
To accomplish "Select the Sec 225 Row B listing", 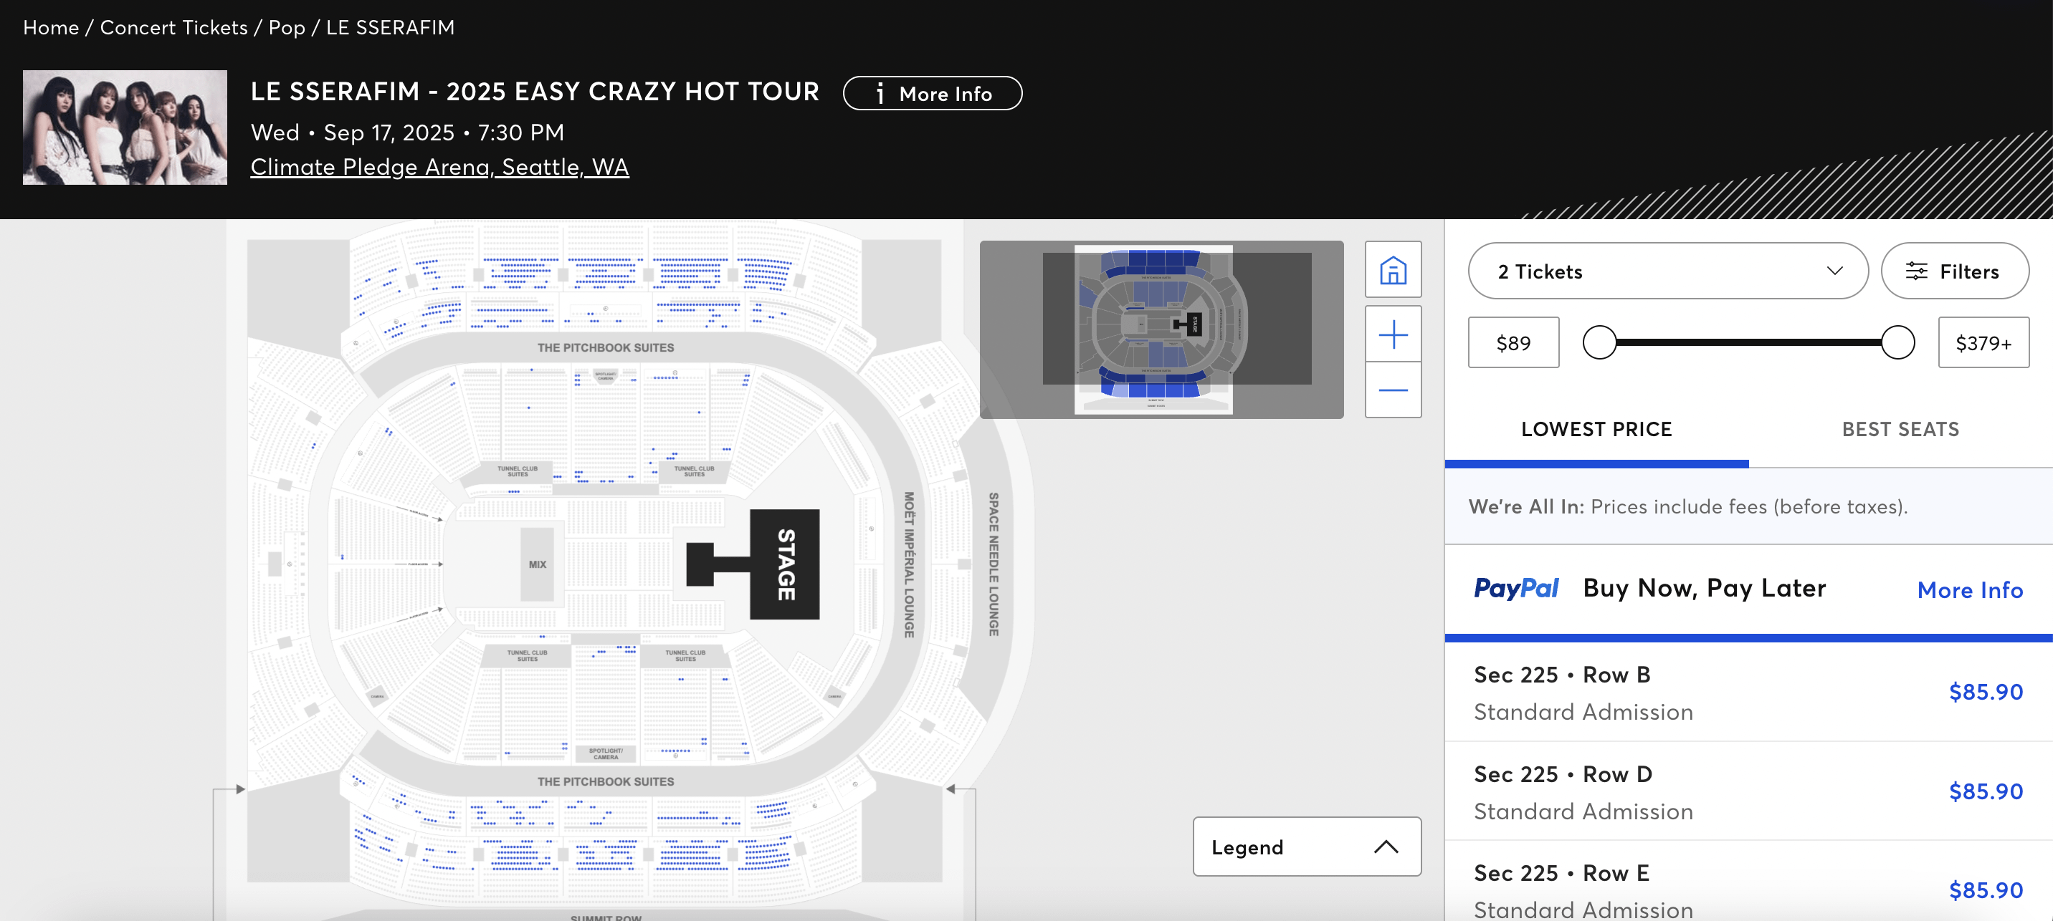I will coord(1747,693).
